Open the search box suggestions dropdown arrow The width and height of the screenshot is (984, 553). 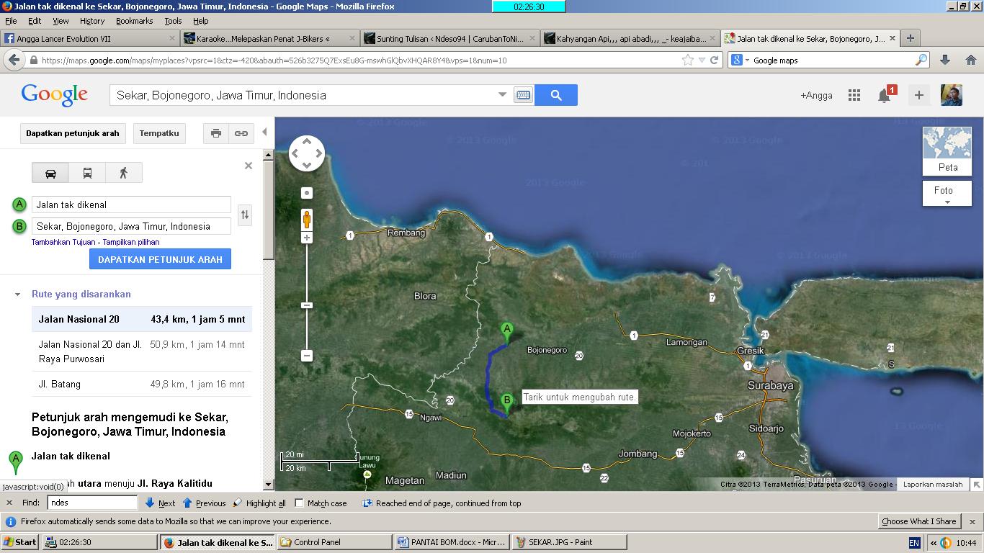[x=502, y=95]
